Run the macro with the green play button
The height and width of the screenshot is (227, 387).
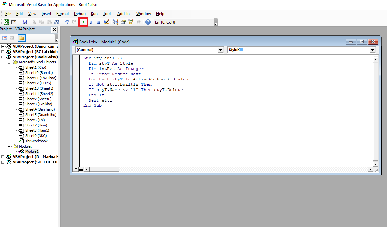click(83, 22)
